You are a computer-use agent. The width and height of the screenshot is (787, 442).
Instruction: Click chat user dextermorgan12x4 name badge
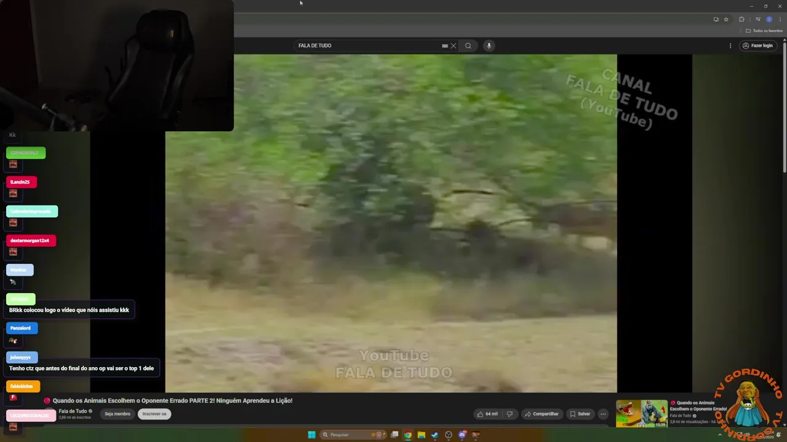click(31, 241)
